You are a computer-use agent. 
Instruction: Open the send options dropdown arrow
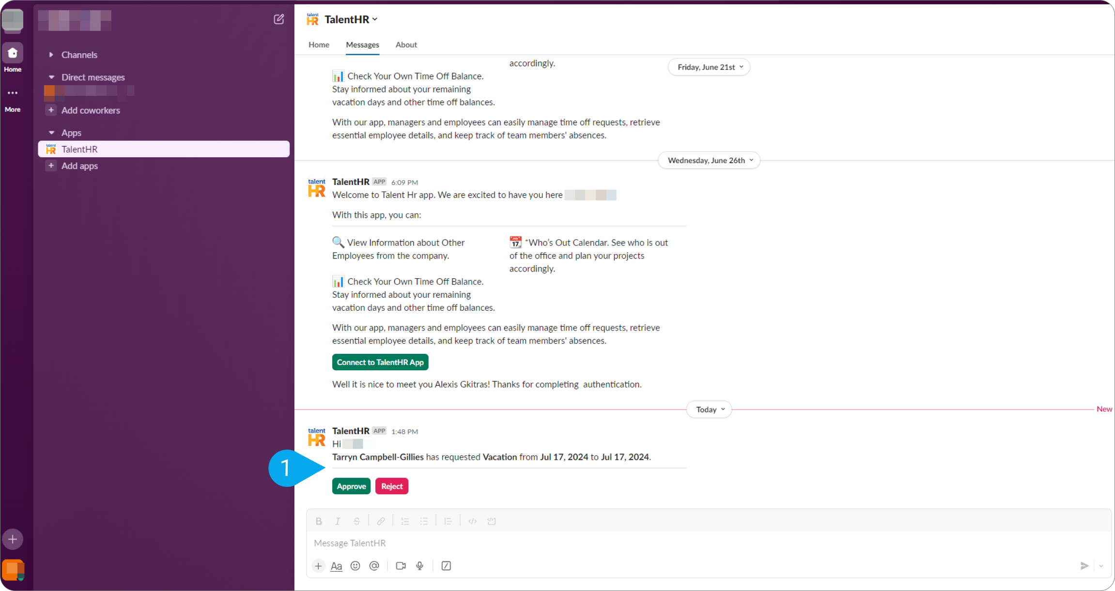(x=1101, y=566)
